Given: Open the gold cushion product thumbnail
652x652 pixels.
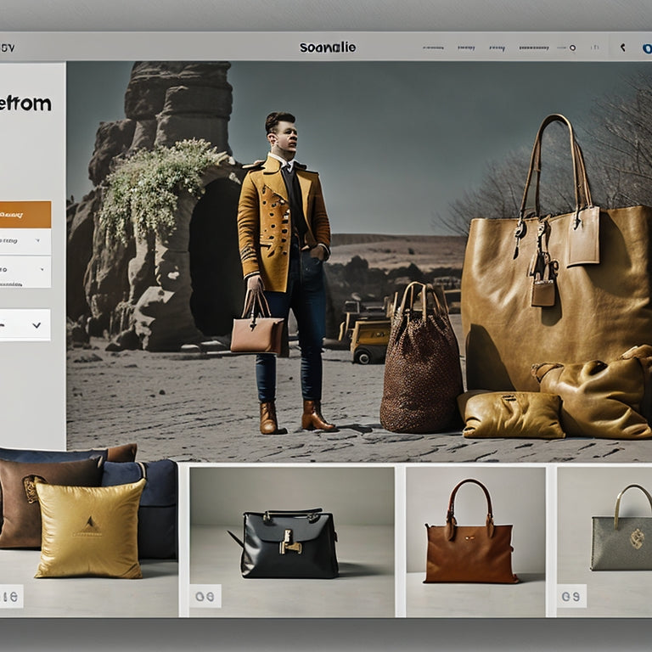Looking at the screenshot, I should point(89,528).
